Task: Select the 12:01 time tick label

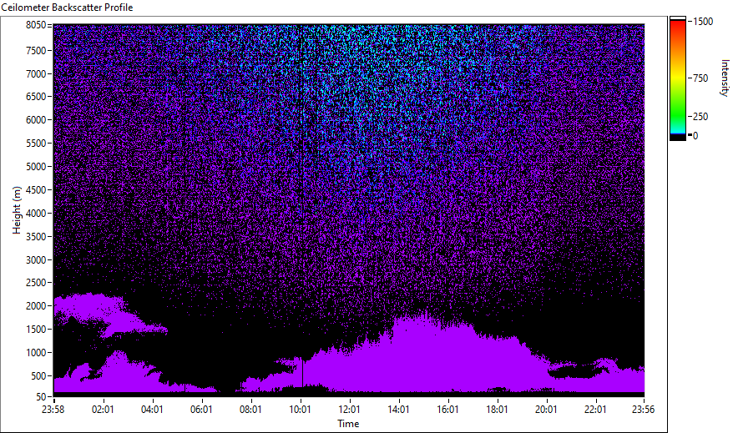Action: click(x=349, y=410)
